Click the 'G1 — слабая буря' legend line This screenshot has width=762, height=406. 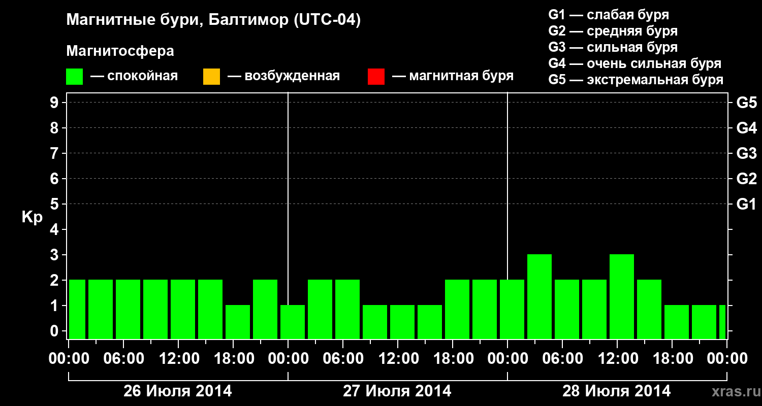point(609,15)
